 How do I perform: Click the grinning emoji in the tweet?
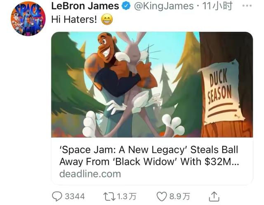[107, 19]
